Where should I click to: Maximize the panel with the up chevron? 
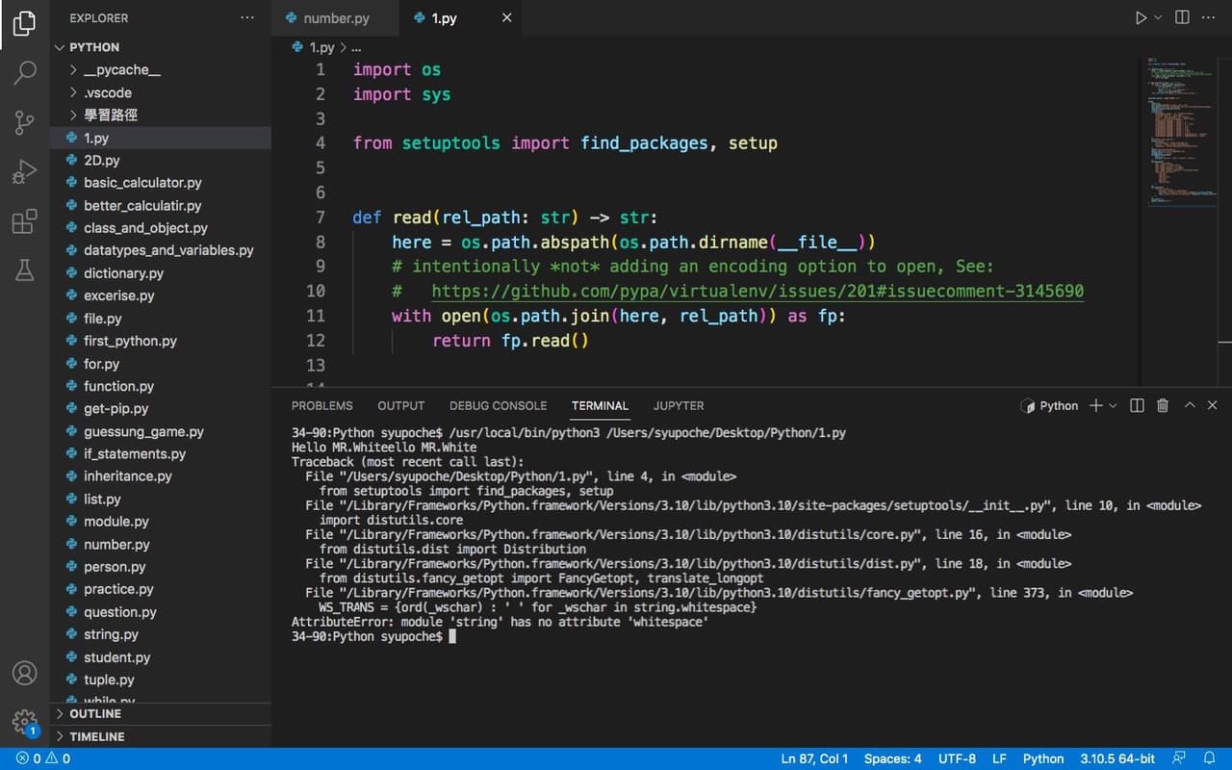click(1190, 406)
